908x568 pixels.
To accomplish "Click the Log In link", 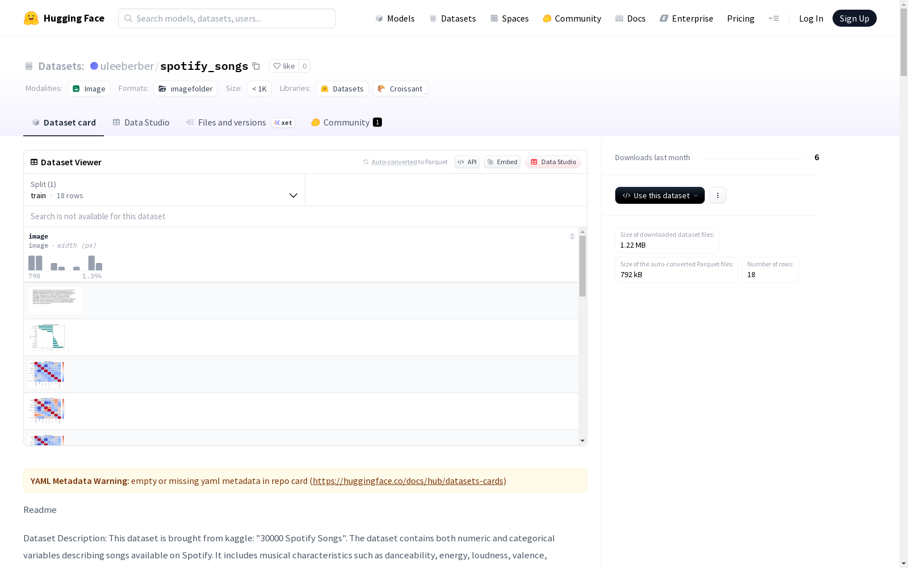I will (x=811, y=18).
